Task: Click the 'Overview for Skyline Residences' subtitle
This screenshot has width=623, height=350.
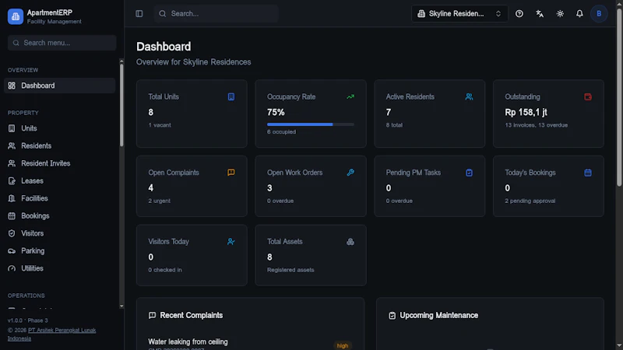Action: tap(193, 62)
